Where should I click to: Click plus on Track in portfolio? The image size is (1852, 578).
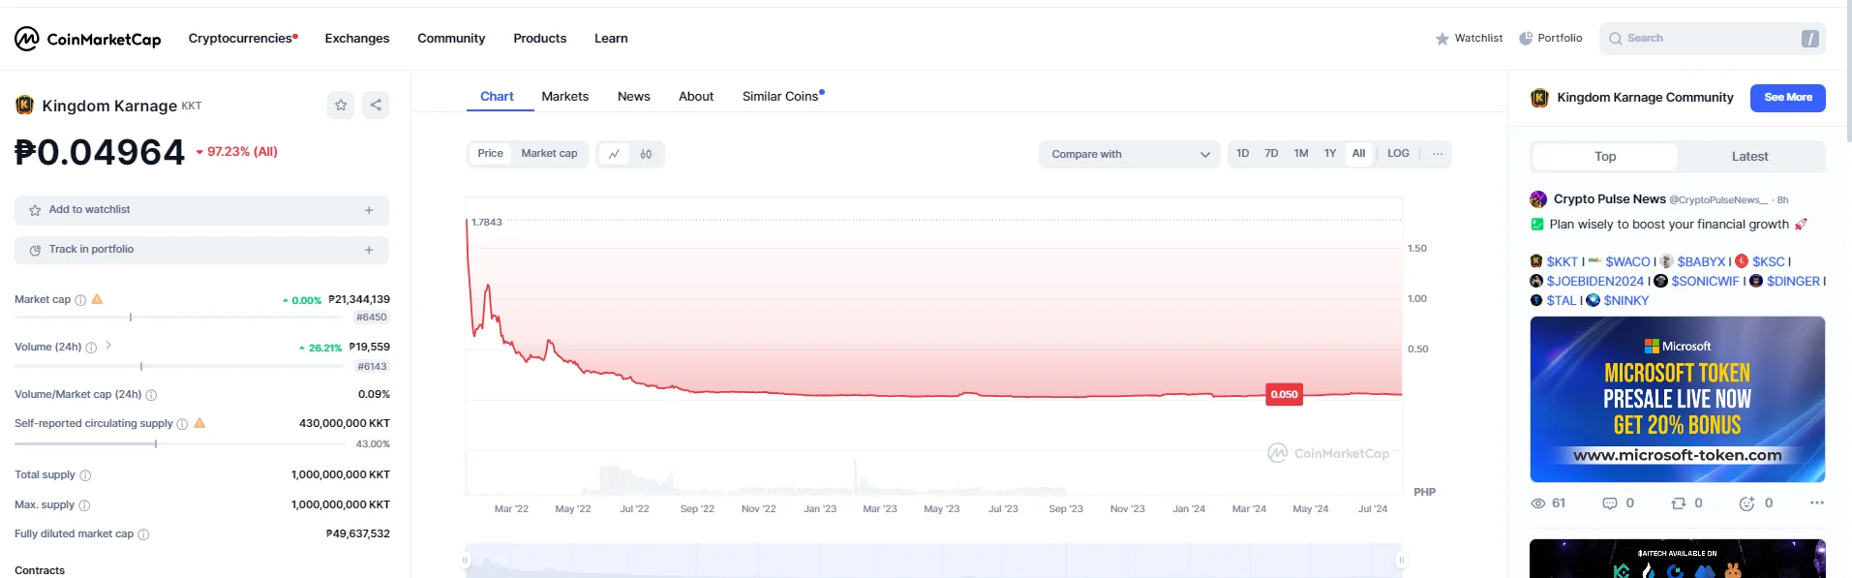click(369, 250)
